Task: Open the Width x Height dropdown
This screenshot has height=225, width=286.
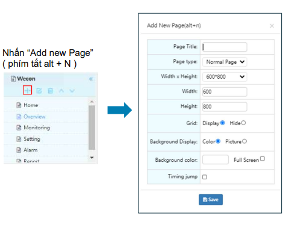Action: tap(225, 77)
